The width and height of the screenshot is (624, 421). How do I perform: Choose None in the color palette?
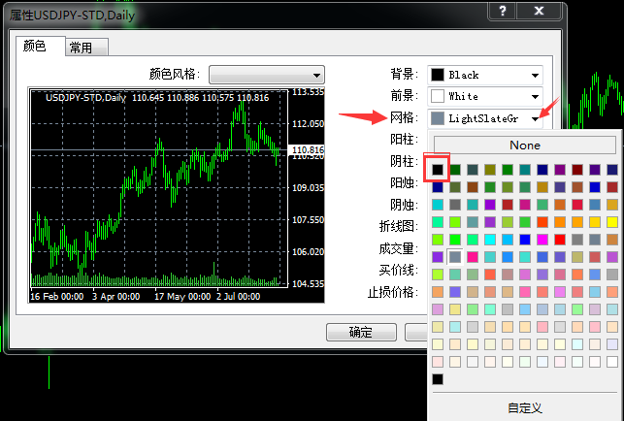click(524, 146)
